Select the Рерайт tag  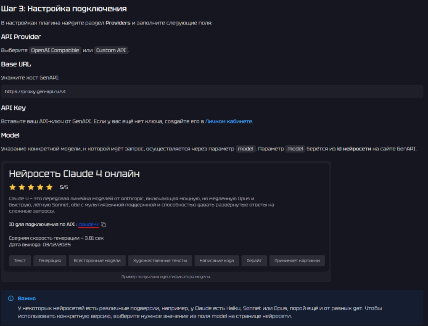click(254, 260)
